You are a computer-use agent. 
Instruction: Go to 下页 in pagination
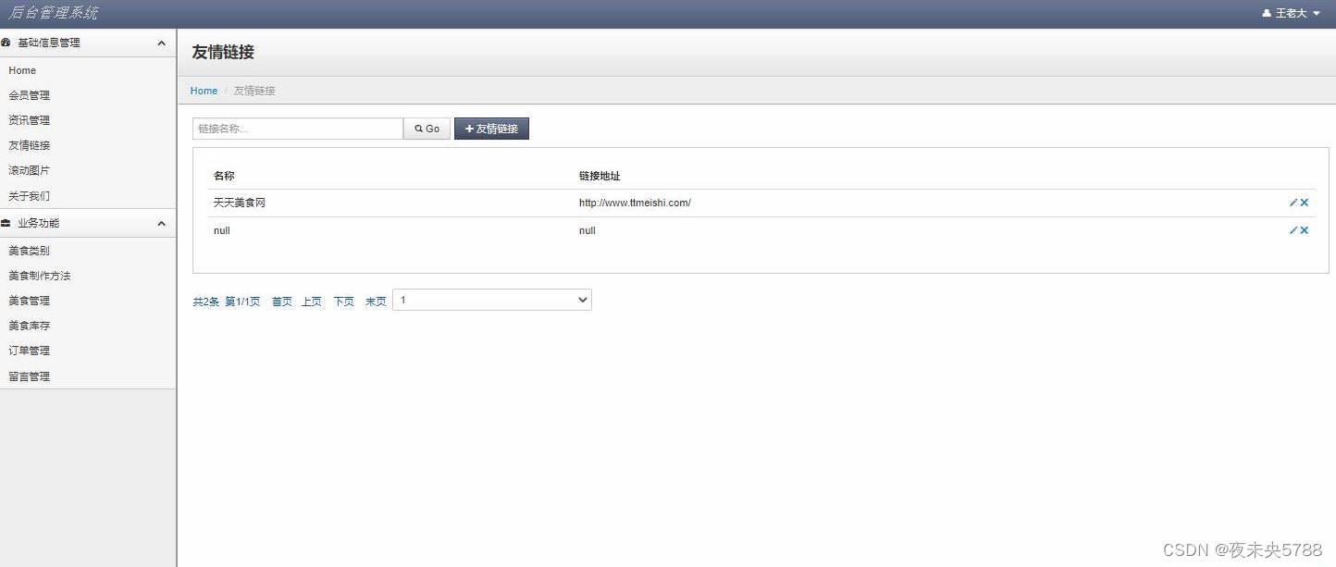(344, 302)
